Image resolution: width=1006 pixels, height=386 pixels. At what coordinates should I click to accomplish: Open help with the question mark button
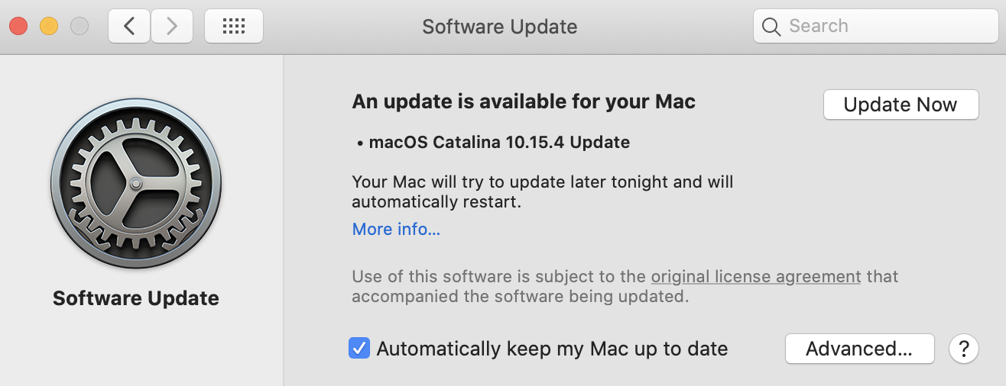click(964, 349)
